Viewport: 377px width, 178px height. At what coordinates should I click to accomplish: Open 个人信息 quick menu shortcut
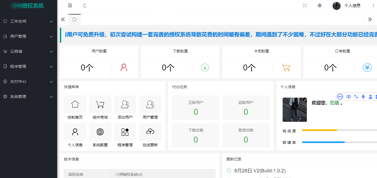(75, 135)
